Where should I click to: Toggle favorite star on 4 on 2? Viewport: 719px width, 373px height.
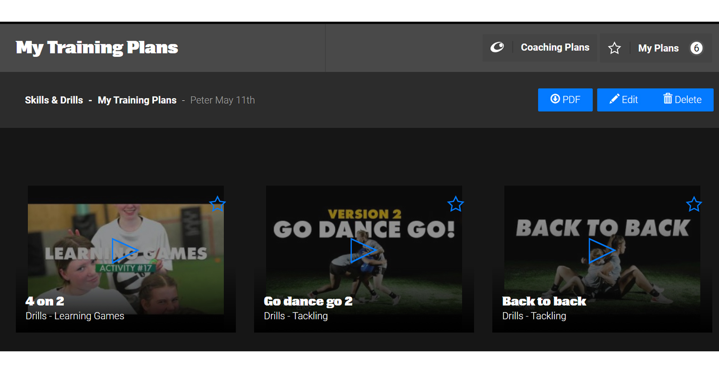pyautogui.click(x=217, y=204)
